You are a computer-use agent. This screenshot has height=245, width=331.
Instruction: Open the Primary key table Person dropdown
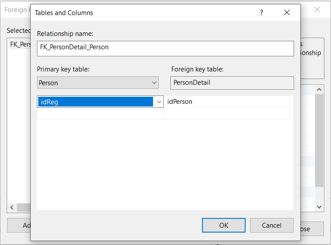point(98,83)
